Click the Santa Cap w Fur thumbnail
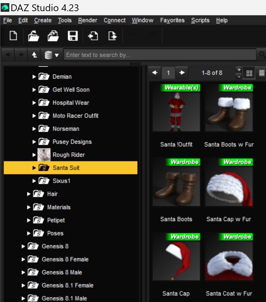Image resolution: width=266 pixels, height=302 pixels. pyautogui.click(x=229, y=182)
